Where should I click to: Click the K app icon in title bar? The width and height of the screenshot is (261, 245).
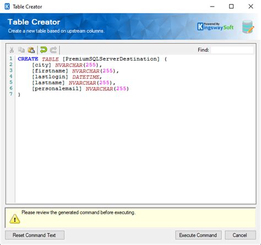(x=7, y=7)
